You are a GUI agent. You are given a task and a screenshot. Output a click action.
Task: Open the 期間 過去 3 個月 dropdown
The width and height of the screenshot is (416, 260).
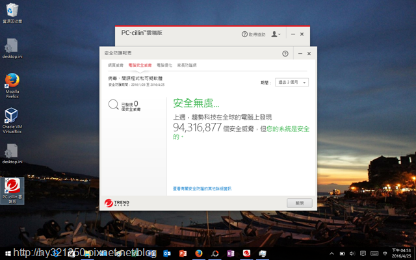pyautogui.click(x=292, y=83)
